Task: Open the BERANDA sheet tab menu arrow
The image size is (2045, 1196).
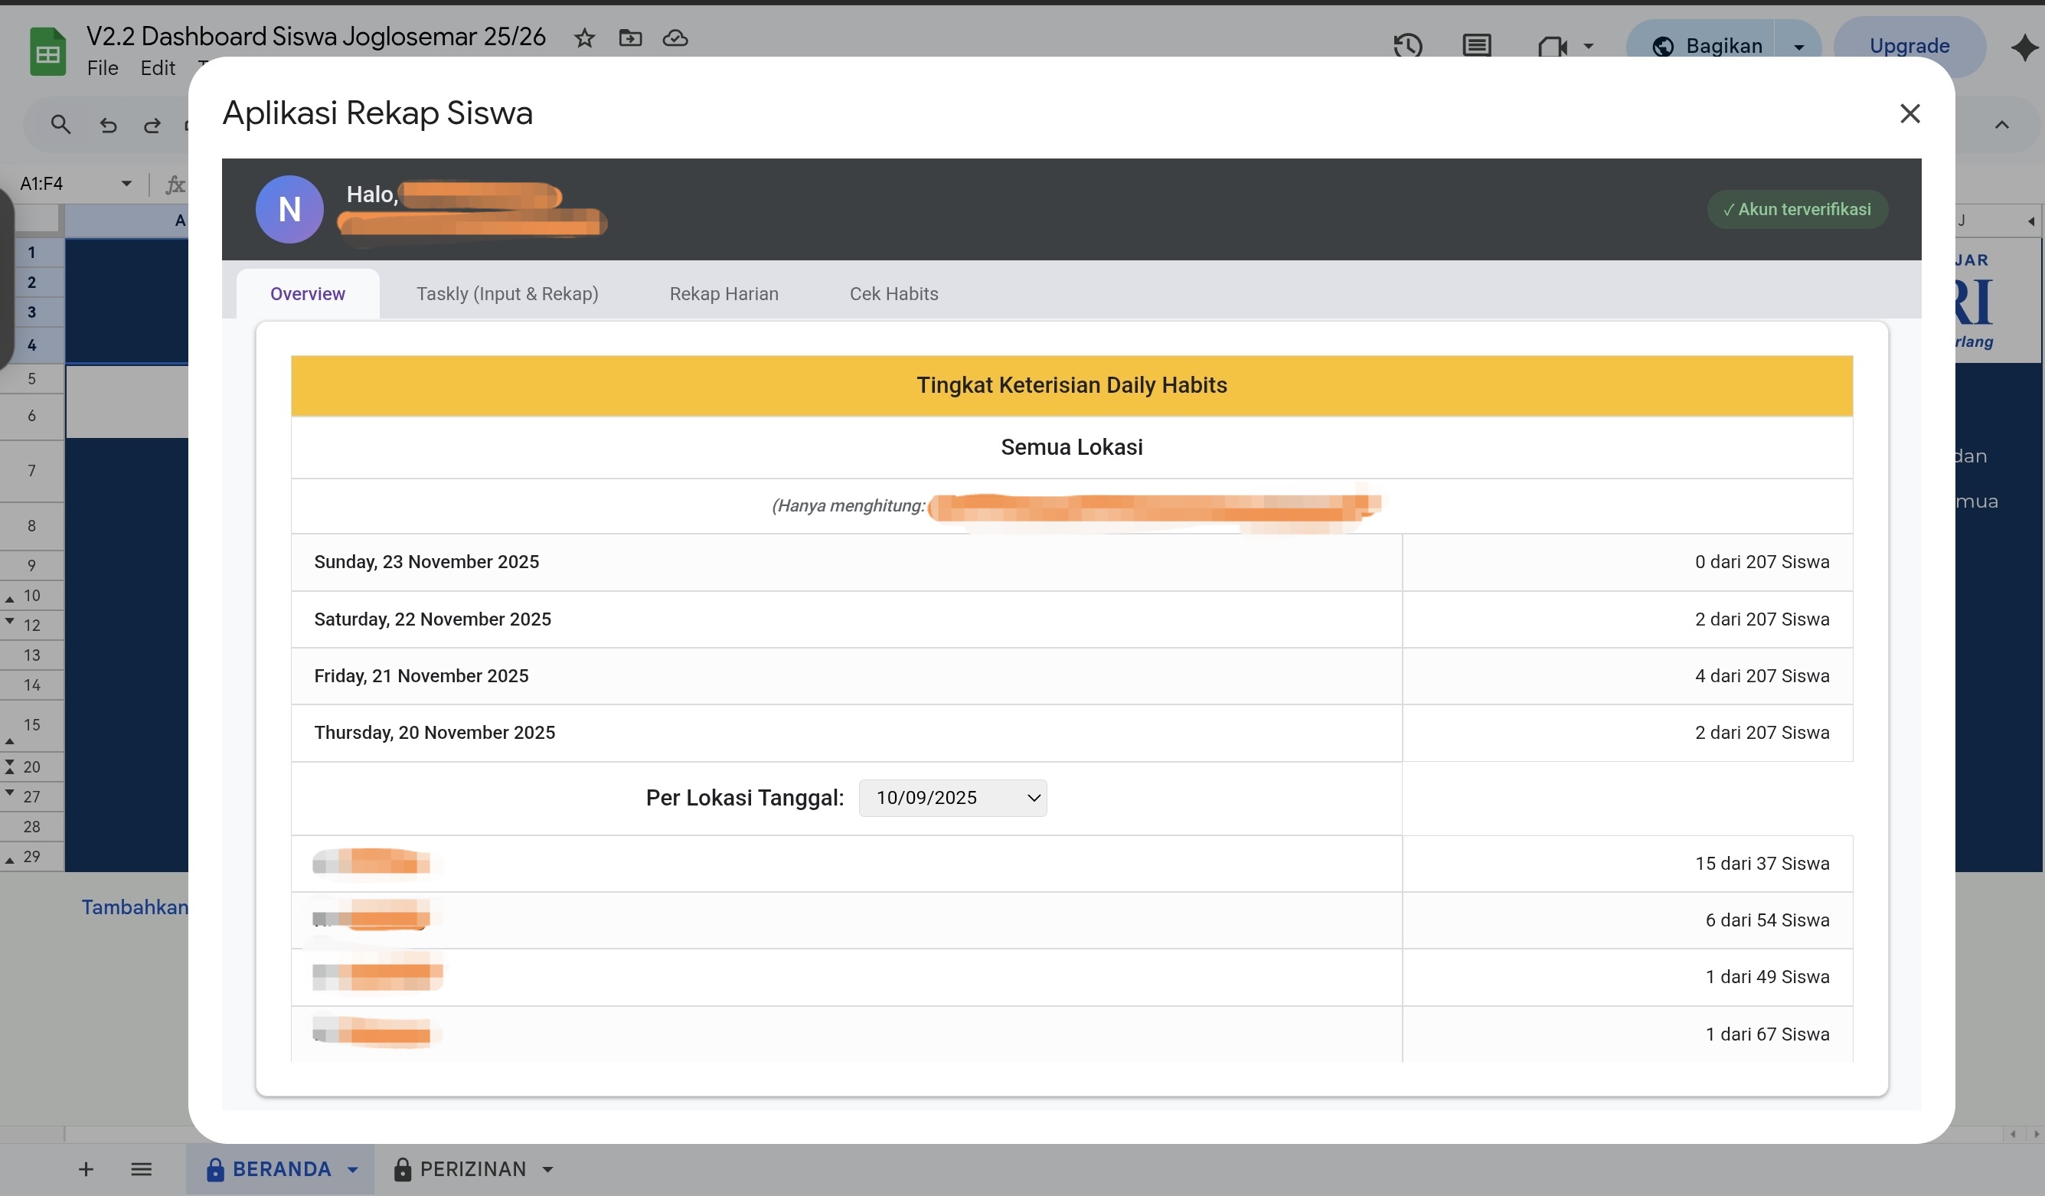Action: pyautogui.click(x=353, y=1169)
